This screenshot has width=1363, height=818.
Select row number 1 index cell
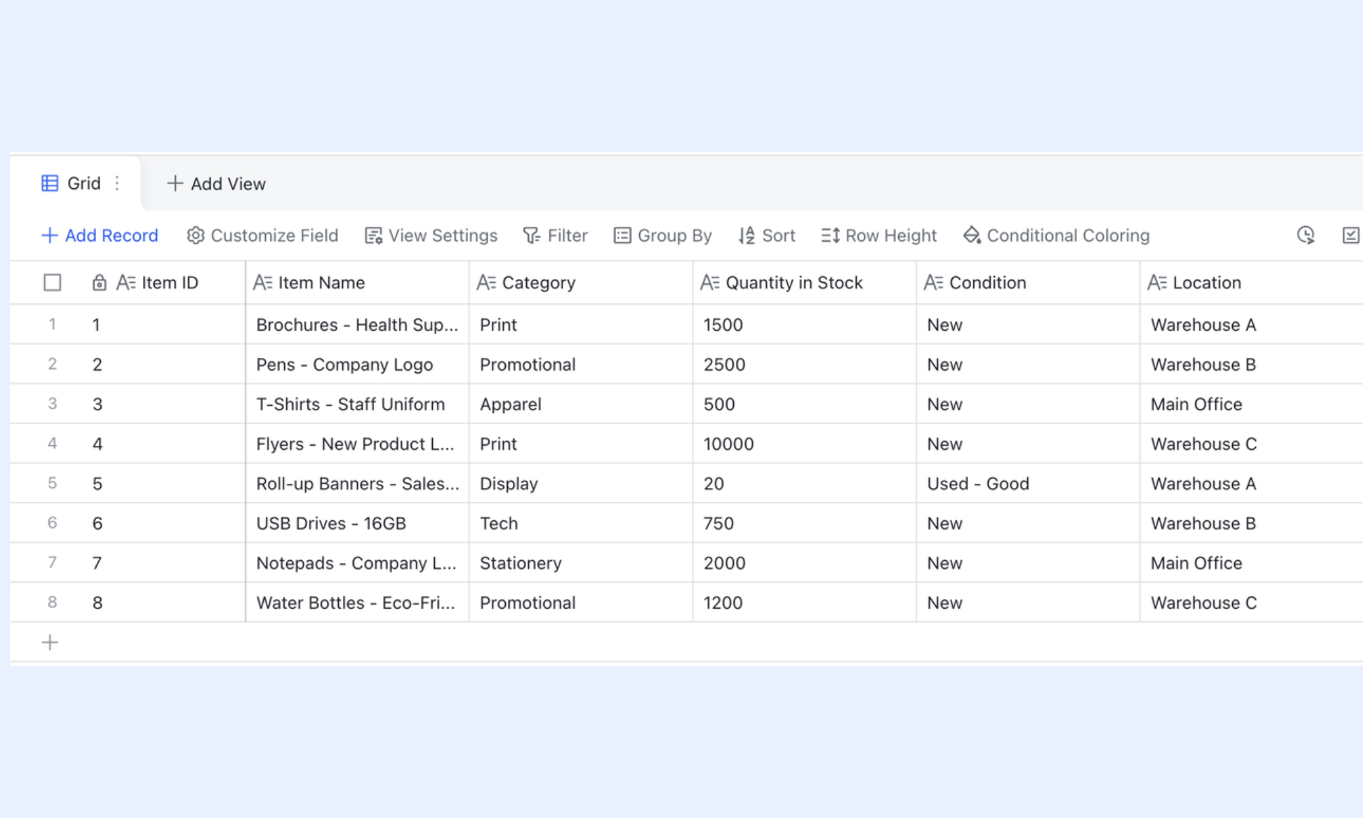(52, 324)
